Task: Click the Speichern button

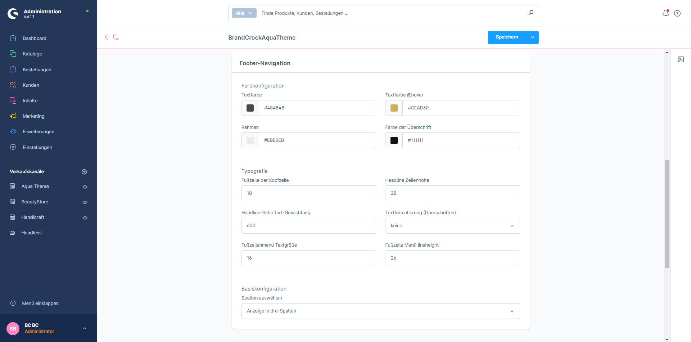Action: pos(507,37)
